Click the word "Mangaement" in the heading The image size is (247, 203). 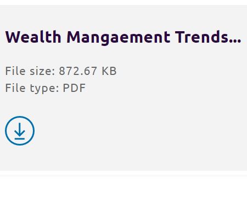click(119, 38)
